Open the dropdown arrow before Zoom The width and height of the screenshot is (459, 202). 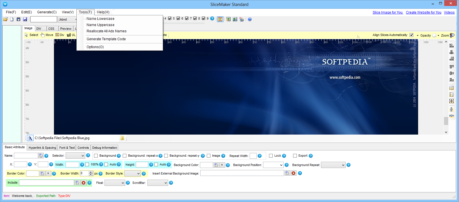point(439,35)
